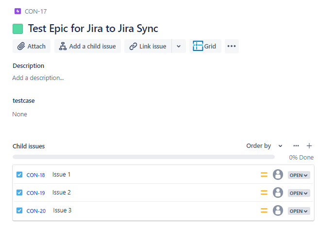This screenshot has height=225, width=318.
Task: Toggle checkbox for CON-18
Action: point(19,175)
